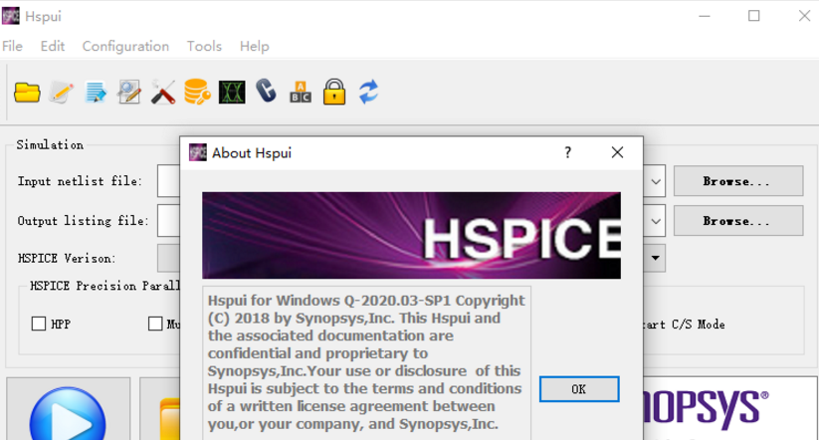Open the Edit menu
Image resolution: width=819 pixels, height=440 pixels.
[53, 46]
